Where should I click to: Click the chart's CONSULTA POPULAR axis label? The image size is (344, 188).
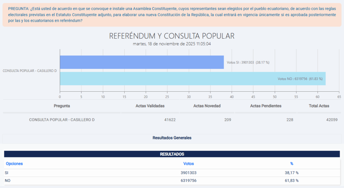click(x=30, y=71)
